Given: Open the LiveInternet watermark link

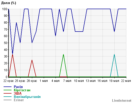Looking at the screenshot, I should point(122,100).
